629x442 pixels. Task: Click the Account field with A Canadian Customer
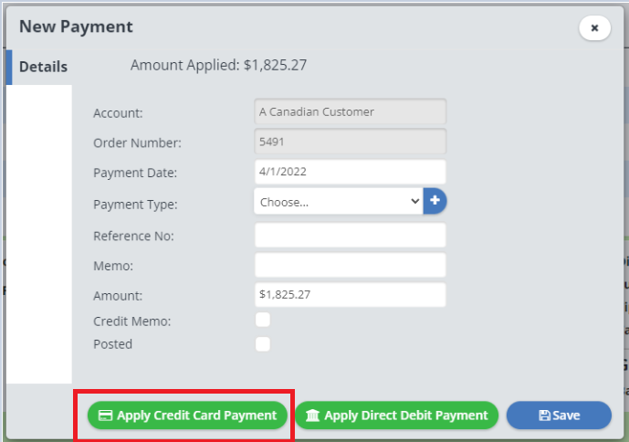tap(350, 112)
